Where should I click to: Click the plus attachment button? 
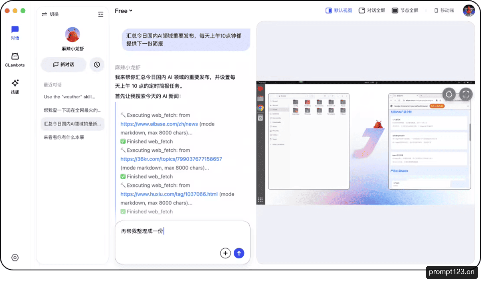(x=225, y=253)
